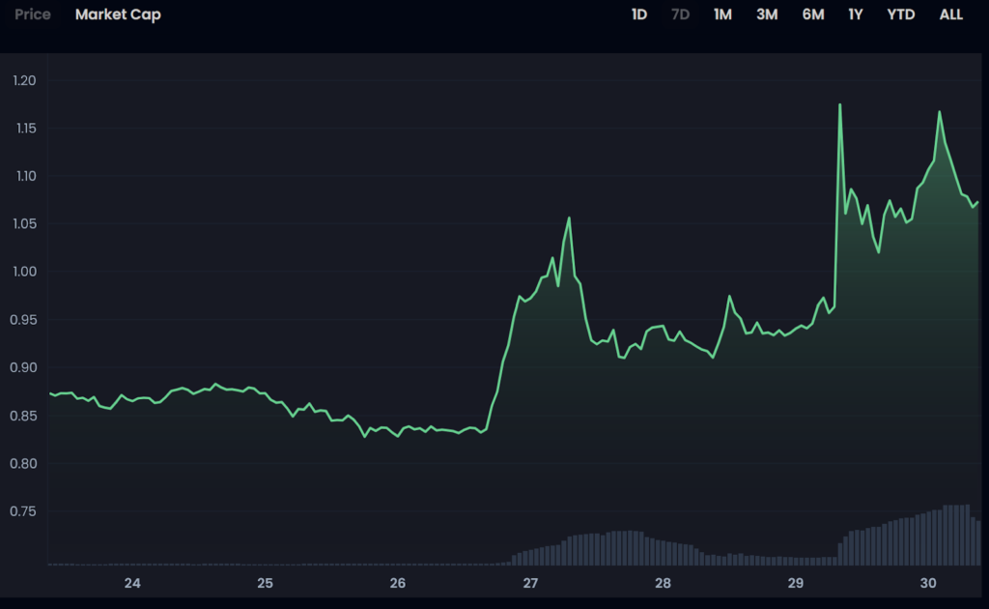
Task: Select the YTD range option
Action: pyautogui.click(x=901, y=15)
